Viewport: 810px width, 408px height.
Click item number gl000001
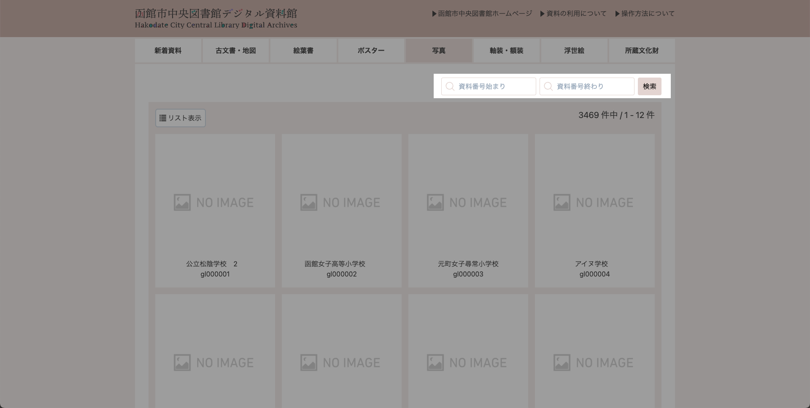pyautogui.click(x=215, y=274)
